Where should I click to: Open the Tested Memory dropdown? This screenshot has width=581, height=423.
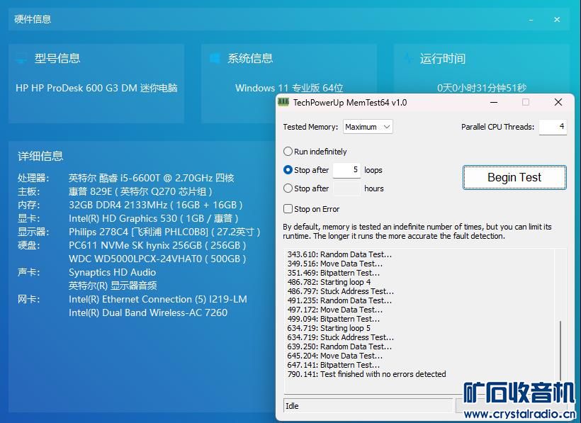(x=368, y=127)
